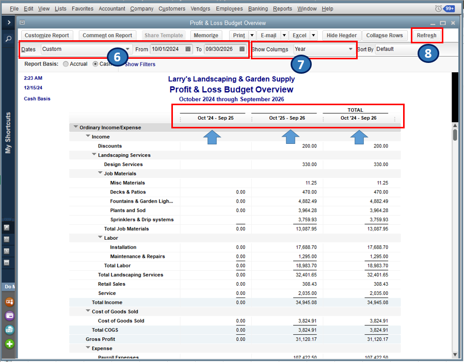The width and height of the screenshot is (464, 362).
Task: Click the vertical scrollbar of the report
Action: [455, 135]
